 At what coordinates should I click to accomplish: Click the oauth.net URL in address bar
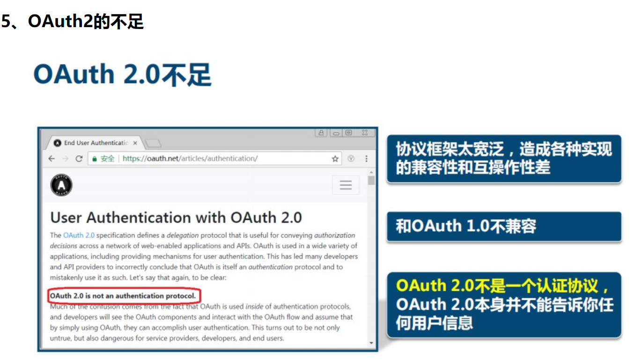[190, 159]
